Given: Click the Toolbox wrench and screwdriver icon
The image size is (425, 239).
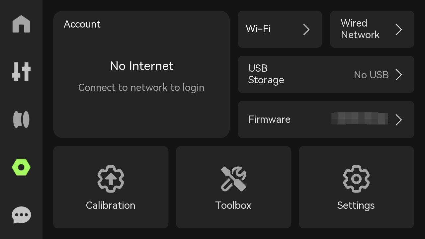Looking at the screenshot, I should coord(233,179).
